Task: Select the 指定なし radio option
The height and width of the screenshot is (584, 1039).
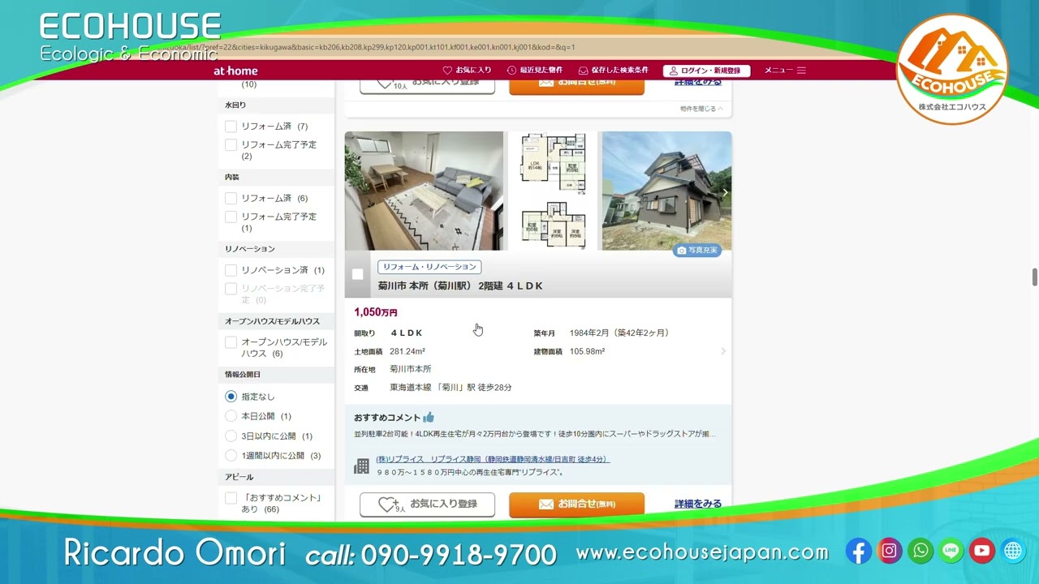Action: pyautogui.click(x=231, y=397)
